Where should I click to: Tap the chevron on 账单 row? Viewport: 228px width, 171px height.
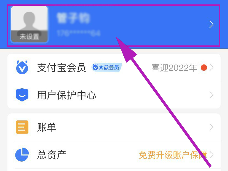click(x=211, y=127)
